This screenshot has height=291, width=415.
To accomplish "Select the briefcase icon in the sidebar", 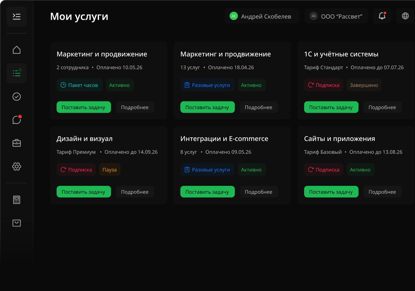I will (x=17, y=143).
